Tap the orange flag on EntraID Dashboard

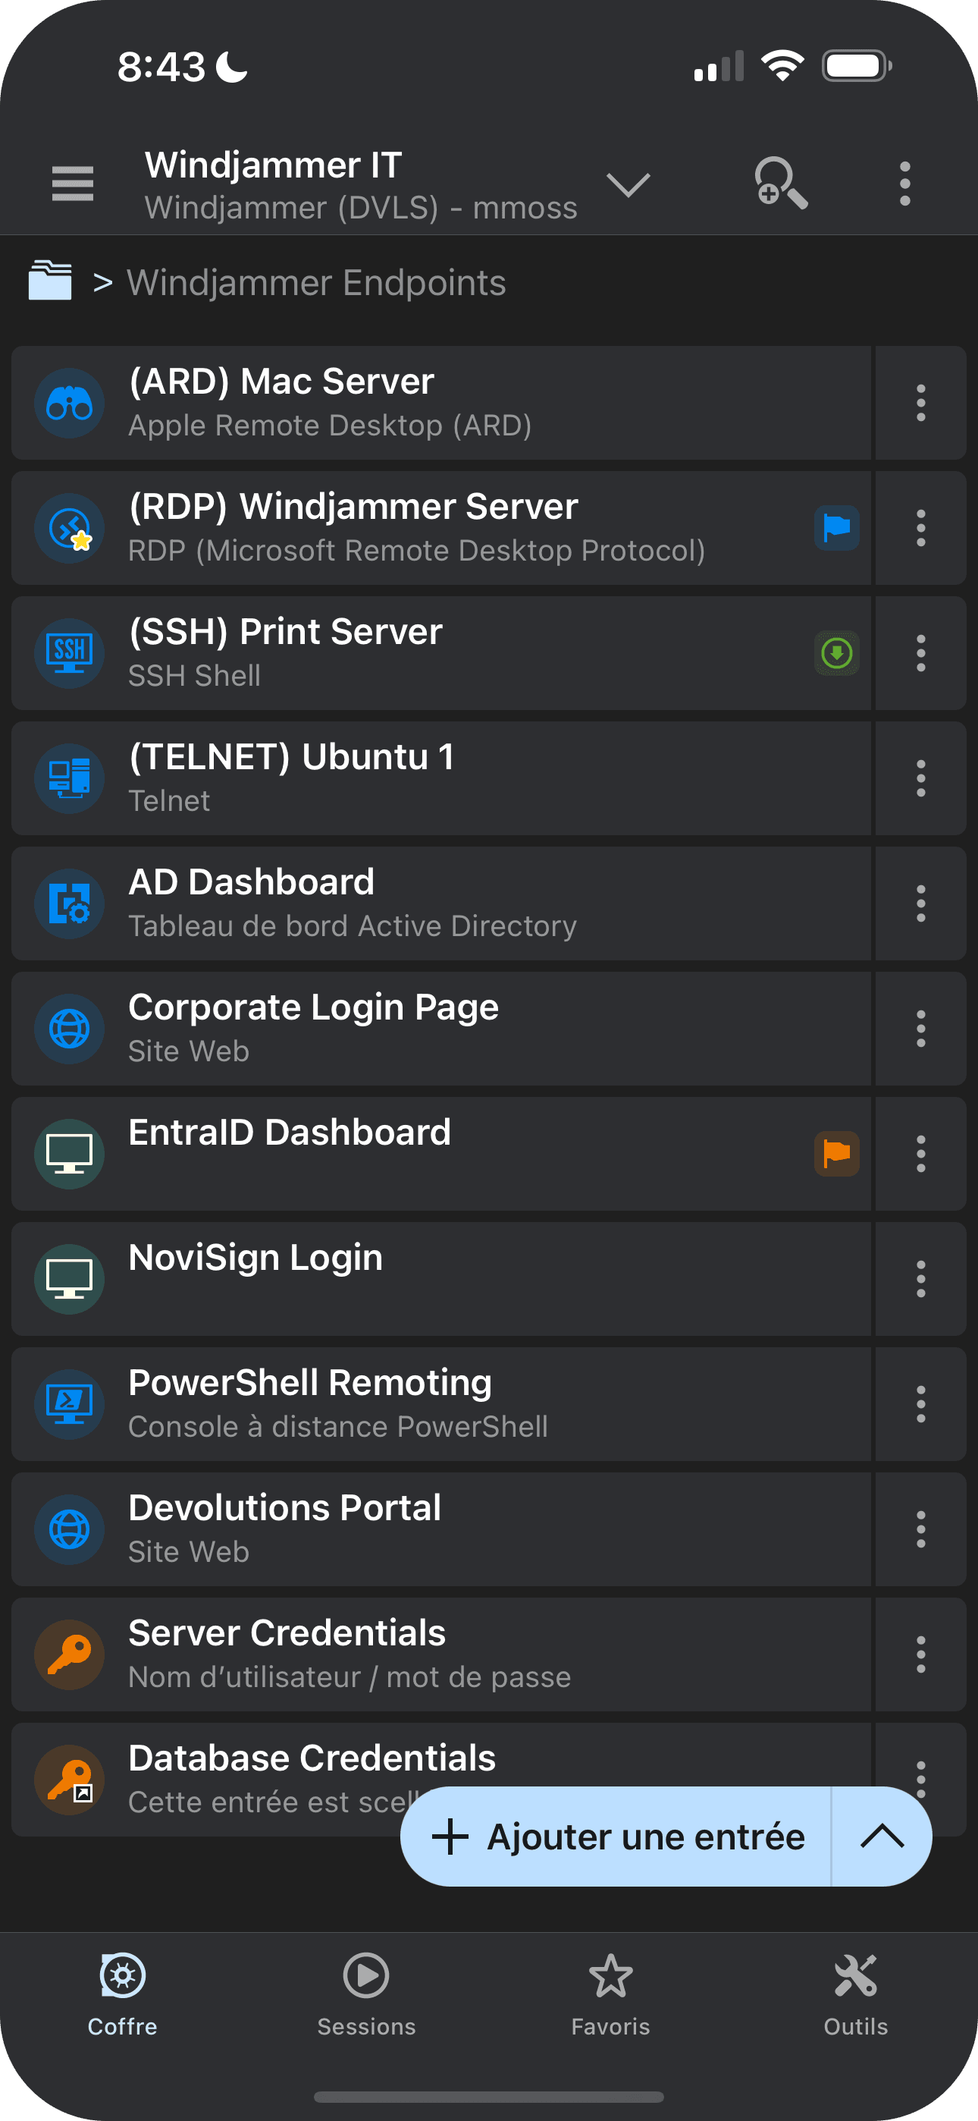click(x=836, y=1154)
